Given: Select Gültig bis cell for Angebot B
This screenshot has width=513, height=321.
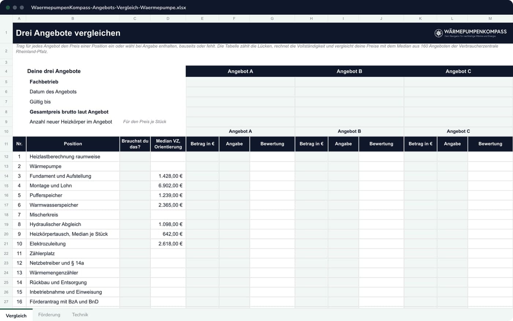Looking at the screenshot, I should tap(349, 102).
